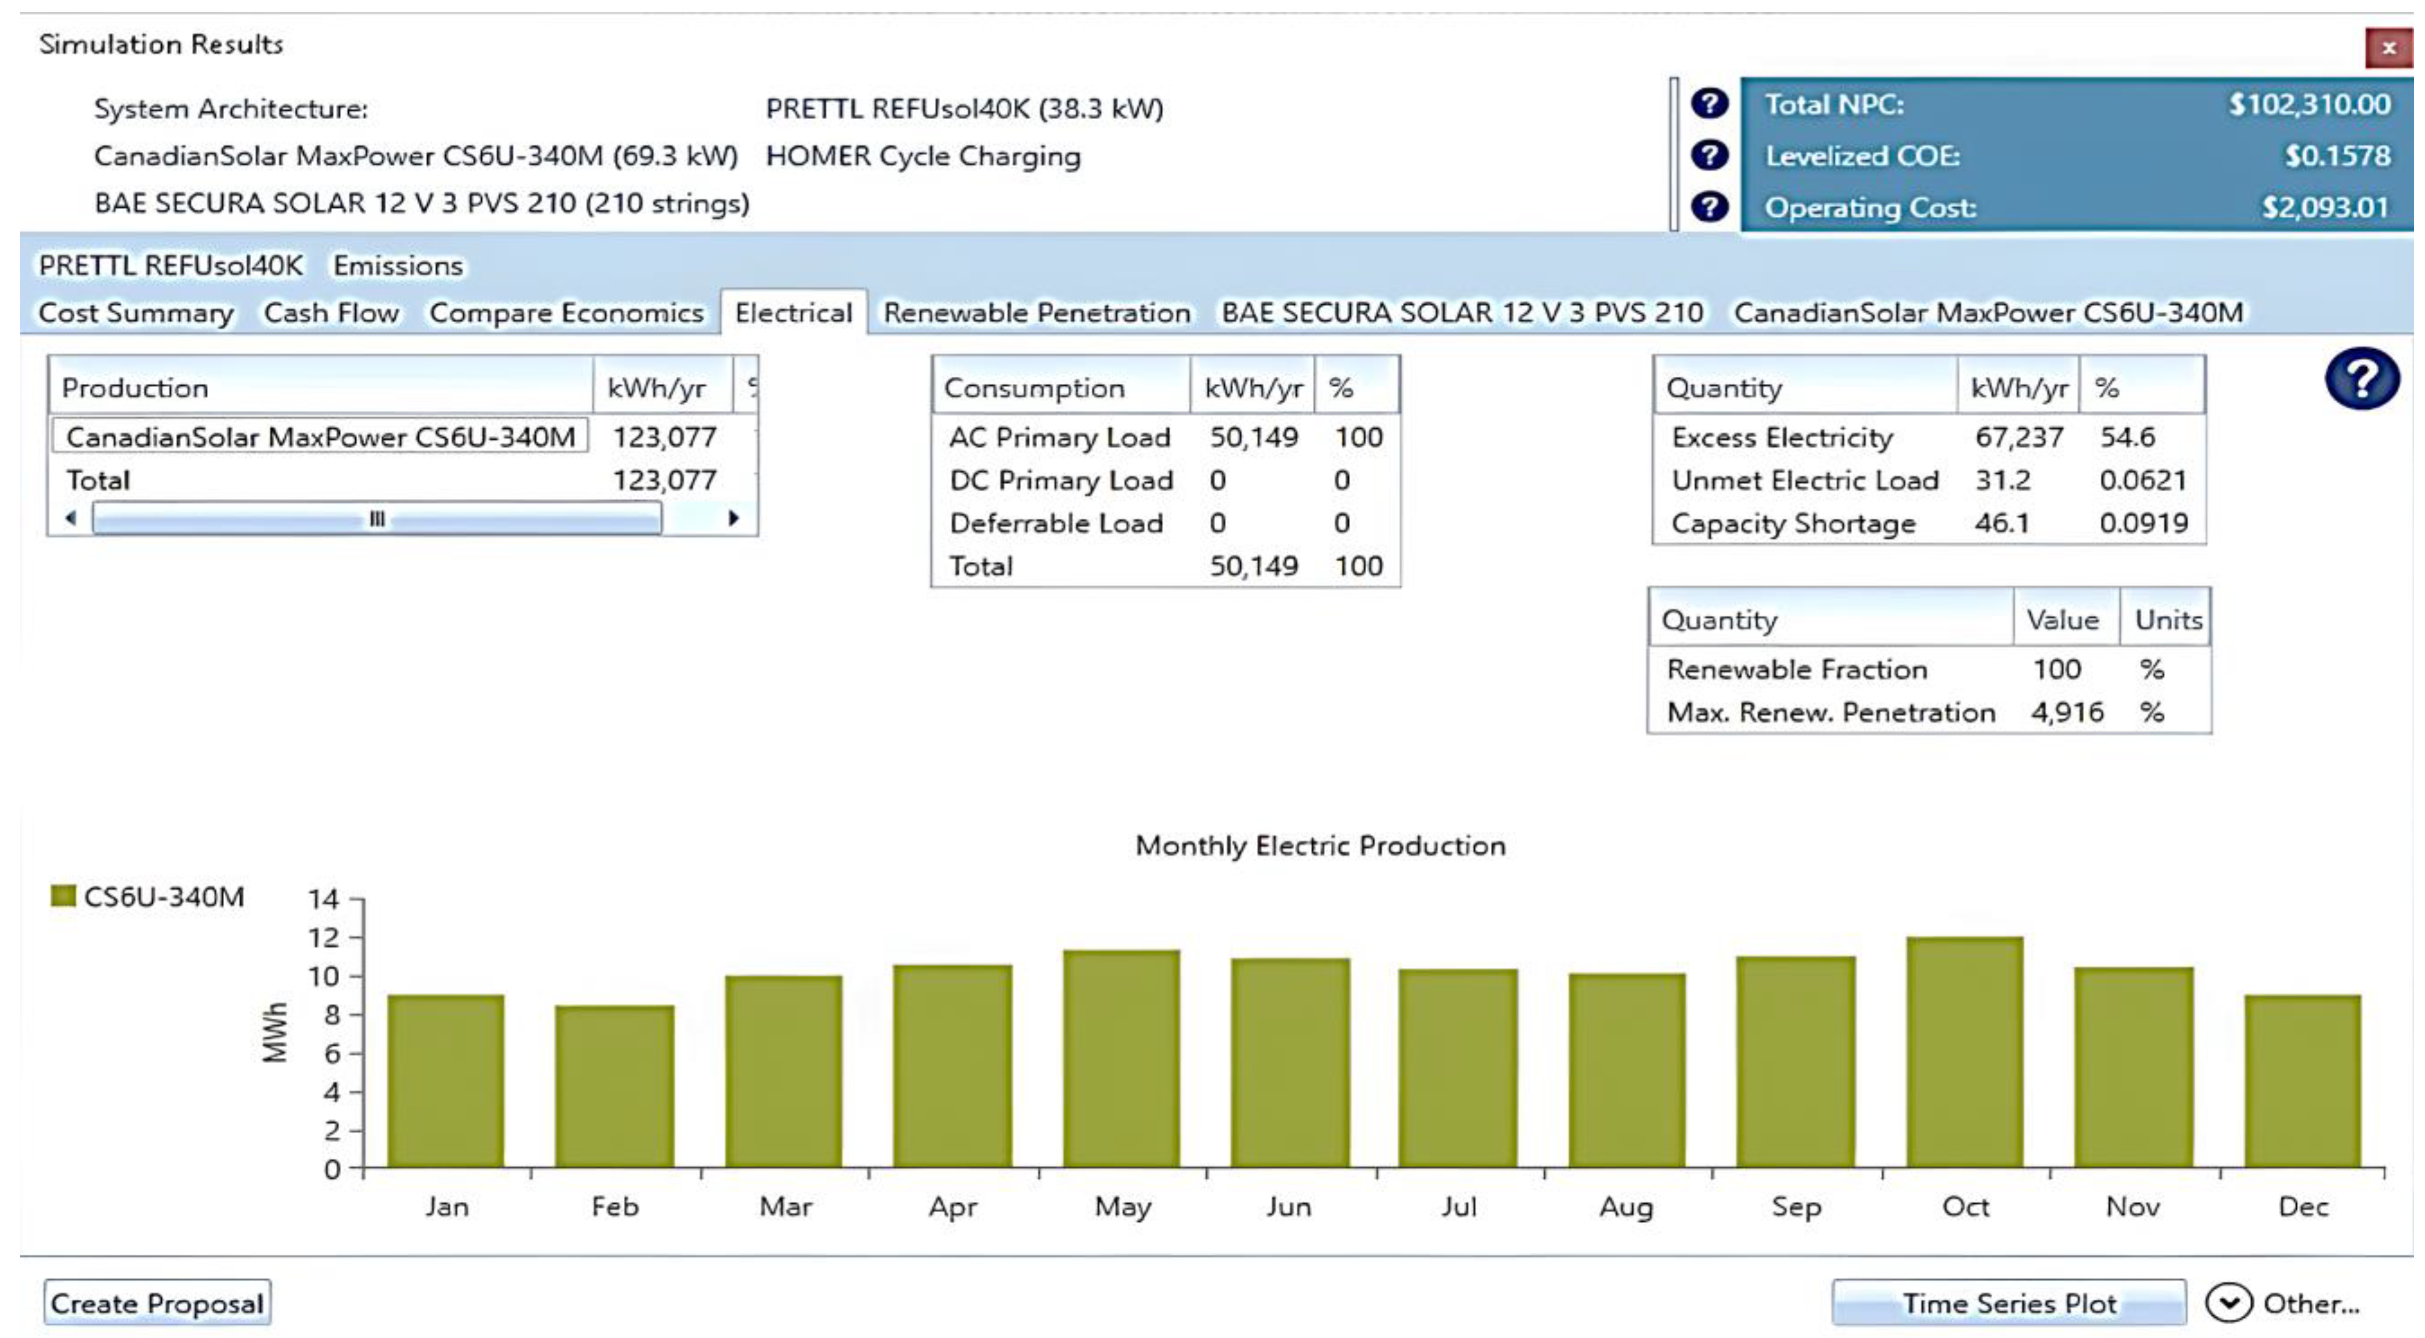Select the Renewable Penetration tab

tap(1037, 313)
